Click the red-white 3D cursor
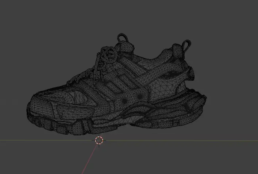The width and height of the screenshot is (258, 174). [99, 141]
